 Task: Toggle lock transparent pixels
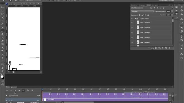click(x=139, y=15)
